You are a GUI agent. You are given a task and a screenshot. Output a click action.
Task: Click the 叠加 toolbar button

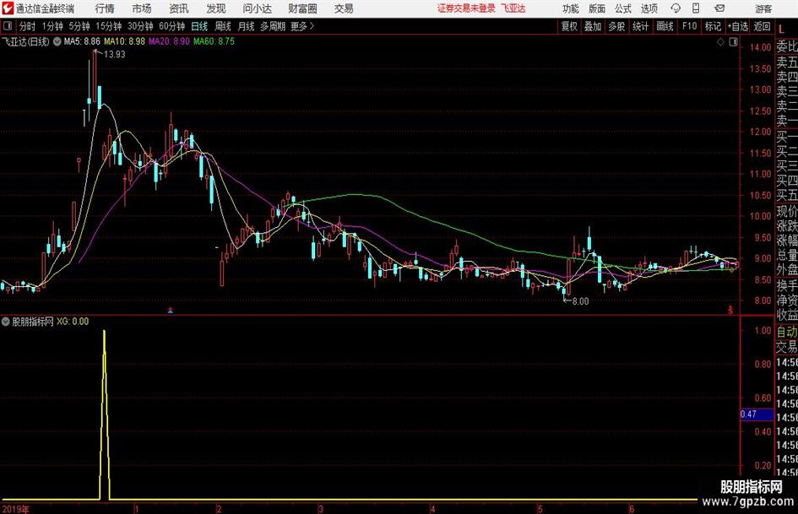tap(593, 26)
